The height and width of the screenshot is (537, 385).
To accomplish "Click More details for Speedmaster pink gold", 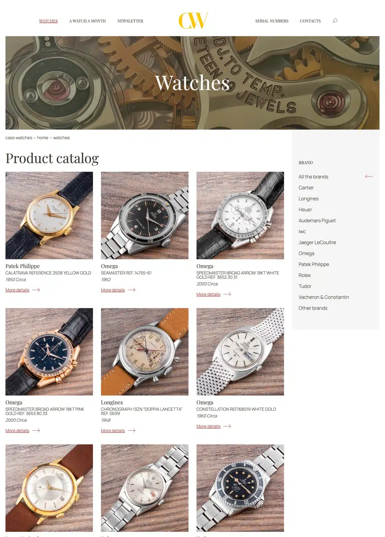I will click(x=17, y=430).
